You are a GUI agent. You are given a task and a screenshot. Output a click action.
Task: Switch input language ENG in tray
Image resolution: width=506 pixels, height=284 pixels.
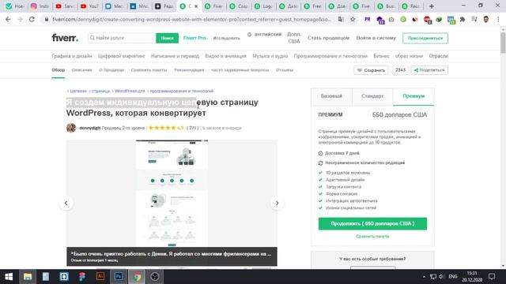click(453, 277)
